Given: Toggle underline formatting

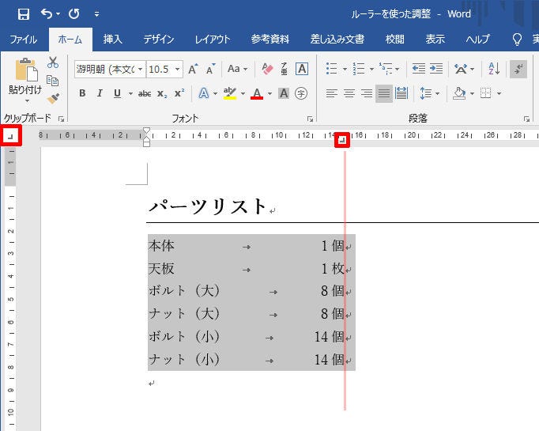Looking at the screenshot, I should [117, 93].
